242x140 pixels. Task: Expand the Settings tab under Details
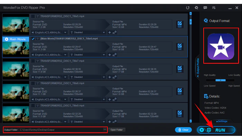[222, 121]
